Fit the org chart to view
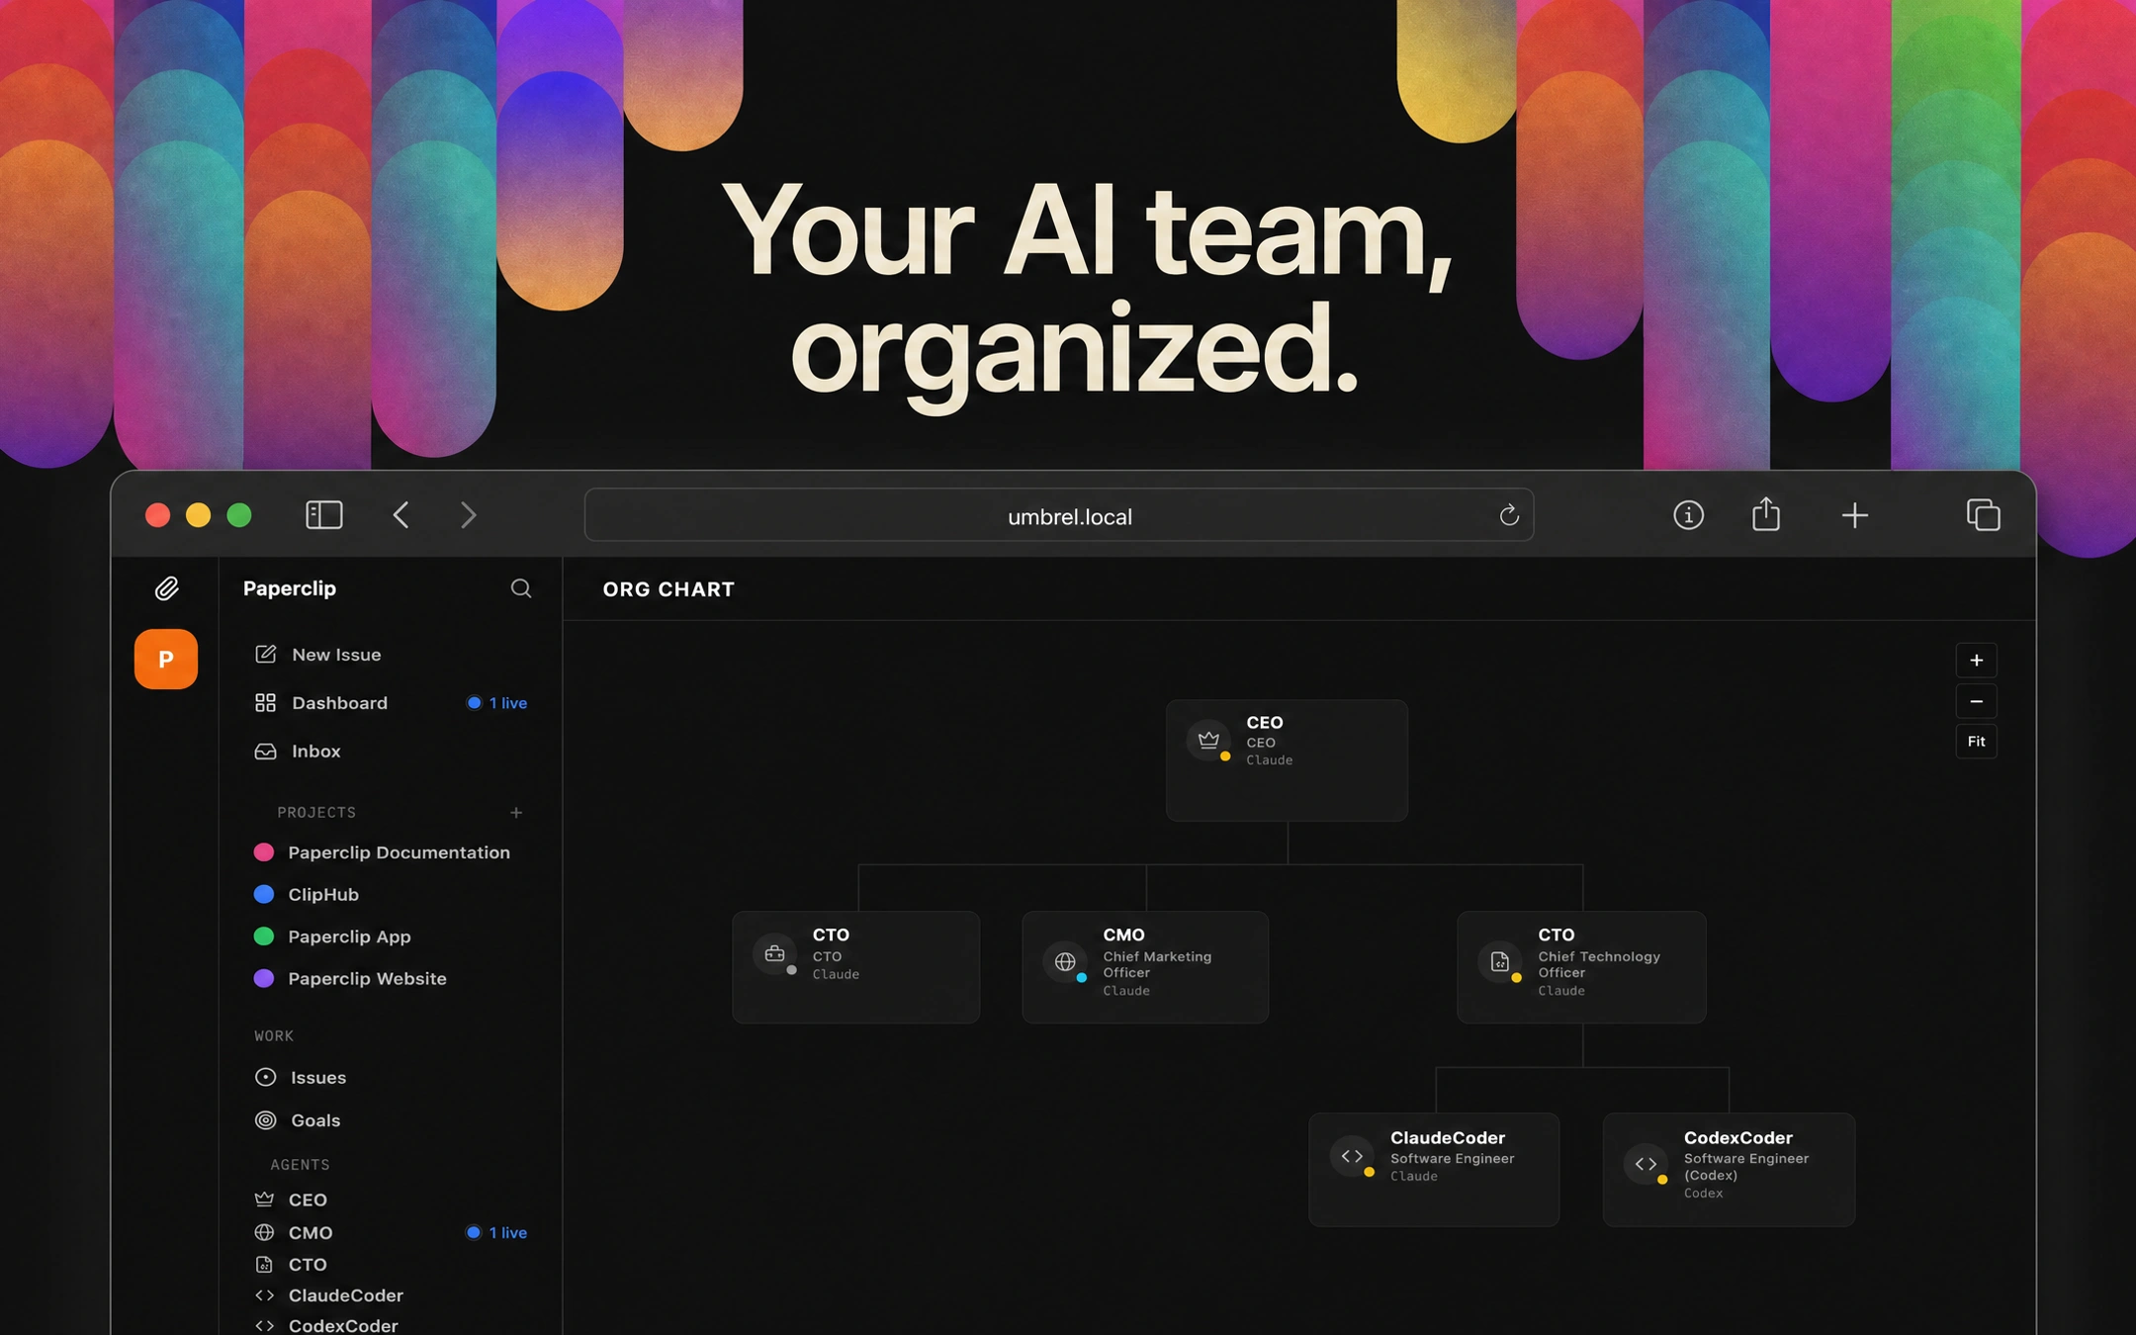 click(x=1976, y=741)
